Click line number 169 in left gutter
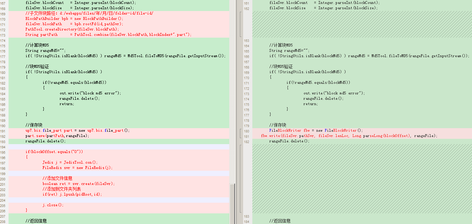Image resolution: width=472 pixels, height=224 pixels. tap(3, 13)
